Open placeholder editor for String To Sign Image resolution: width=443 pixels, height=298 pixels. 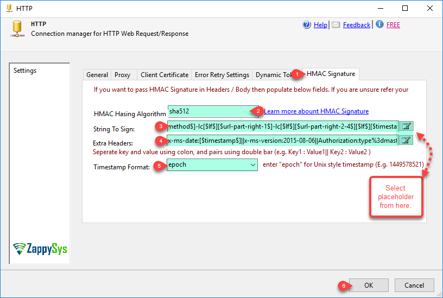406,126
